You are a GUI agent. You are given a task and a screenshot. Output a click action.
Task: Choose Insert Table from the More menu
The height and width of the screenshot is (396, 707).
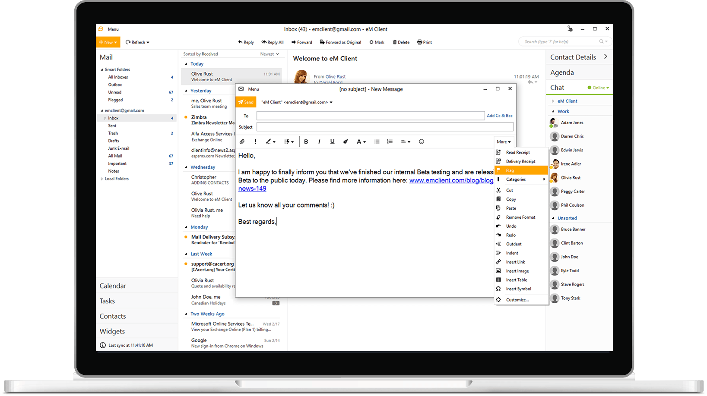click(x=517, y=280)
